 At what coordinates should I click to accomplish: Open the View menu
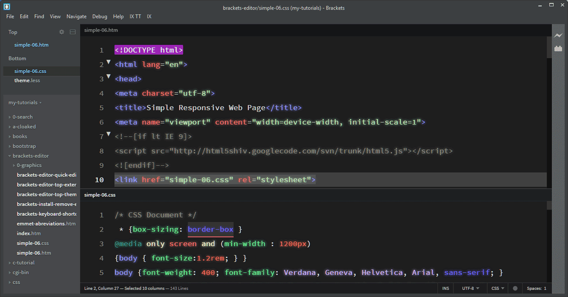point(55,16)
